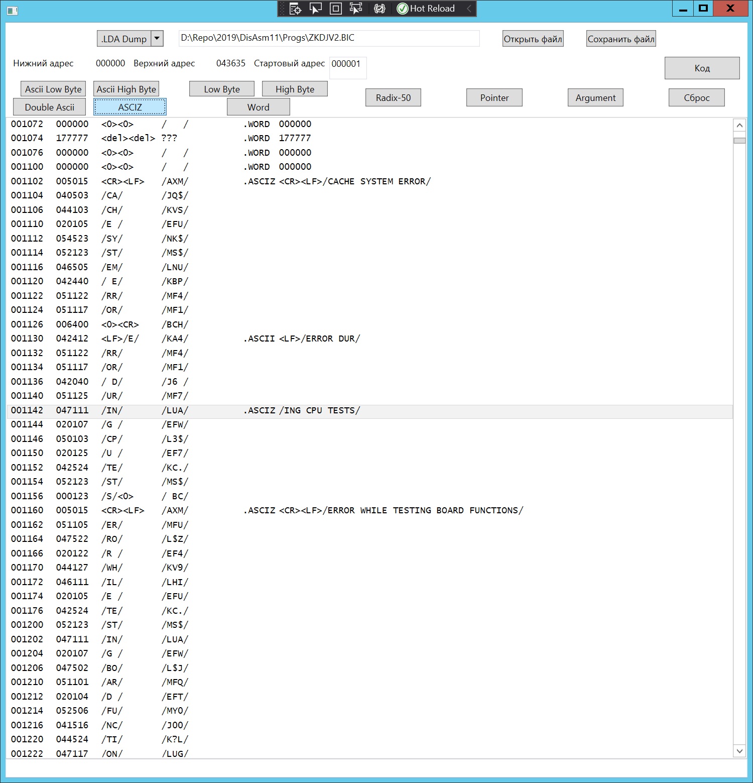Select the Radix-50 format button
The height and width of the screenshot is (783, 753).
click(393, 97)
